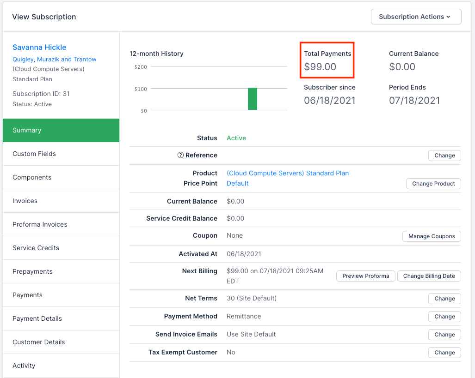This screenshot has width=475, height=378.
Task: Open the Subscription Actions dropdown
Action: coord(415,17)
